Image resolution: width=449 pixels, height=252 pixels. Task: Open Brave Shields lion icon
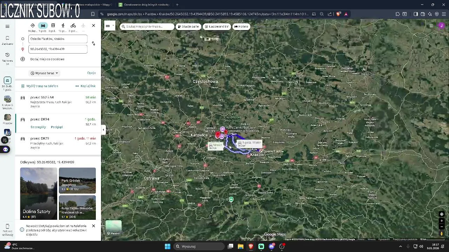pyautogui.click(x=338, y=14)
